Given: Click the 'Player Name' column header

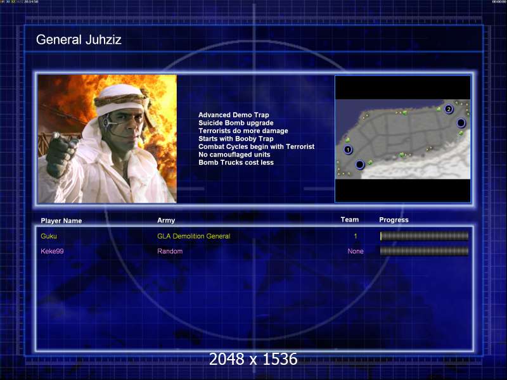Looking at the screenshot, I should pos(61,220).
